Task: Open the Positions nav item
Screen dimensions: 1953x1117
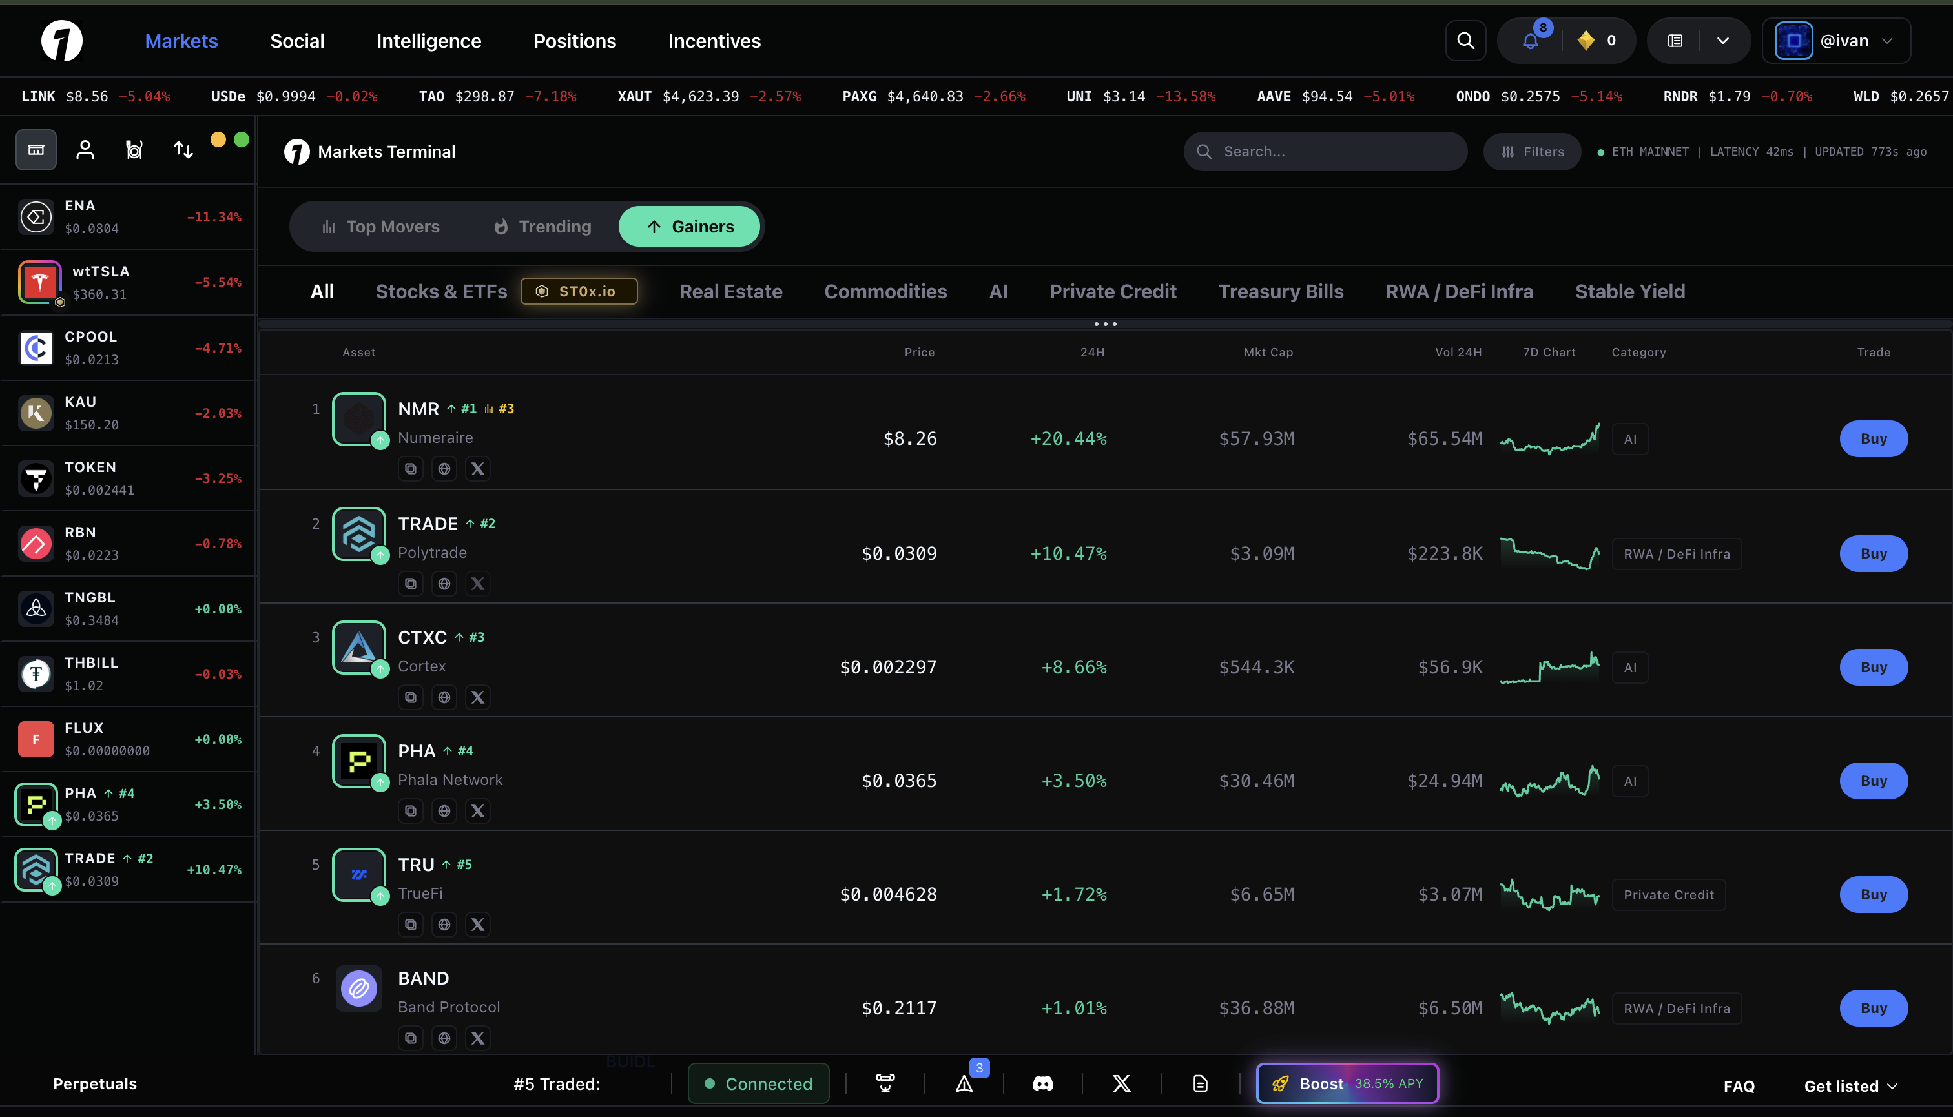Action: coord(575,41)
